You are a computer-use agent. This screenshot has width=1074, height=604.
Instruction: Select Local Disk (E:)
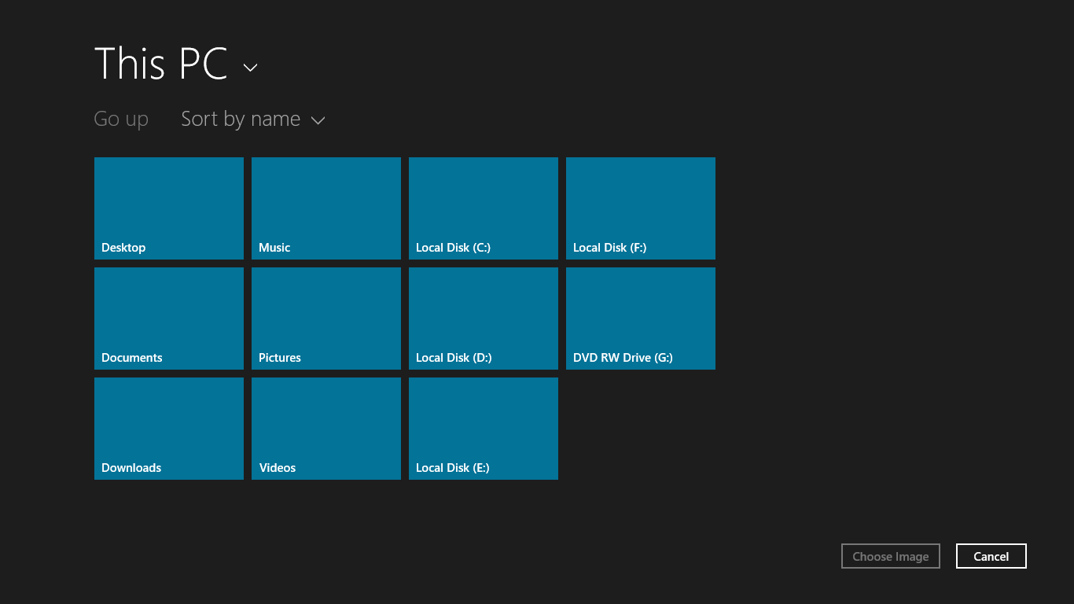click(x=483, y=429)
